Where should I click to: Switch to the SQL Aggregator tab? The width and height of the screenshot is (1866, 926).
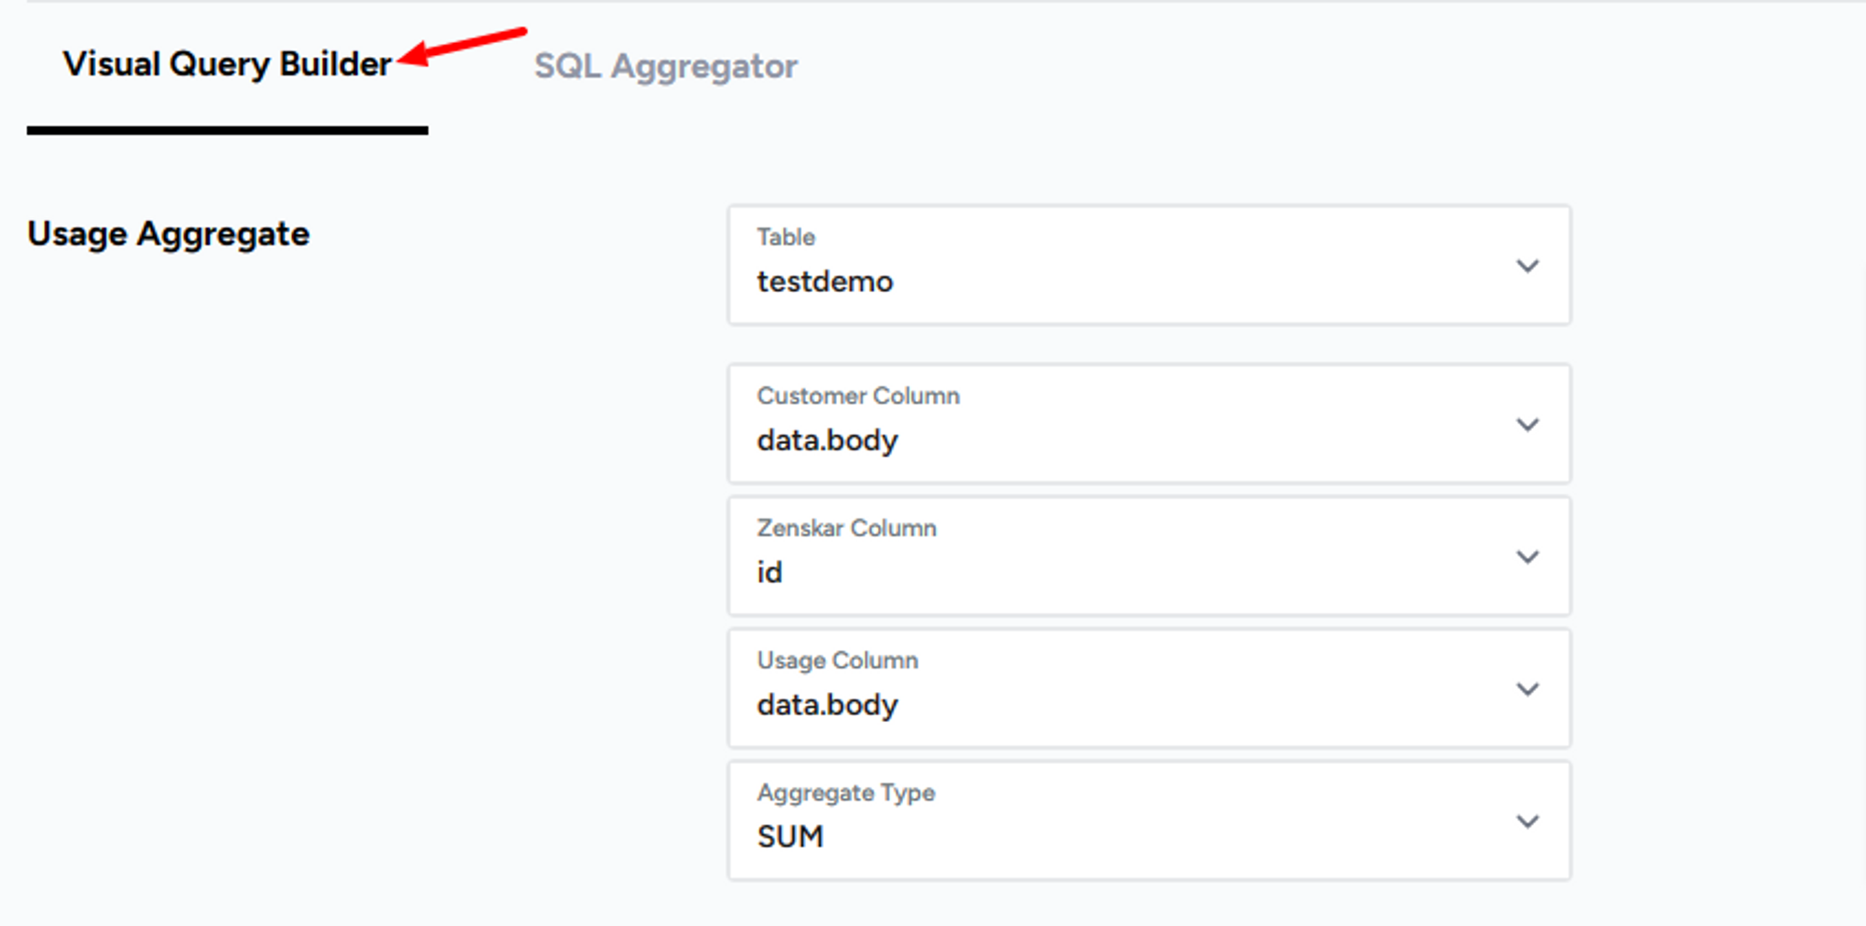pyautogui.click(x=665, y=66)
